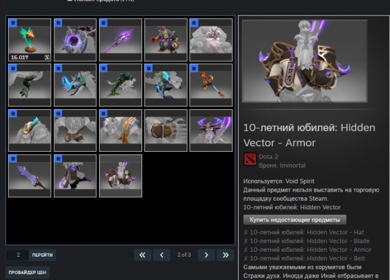Select the bird courier item priced 16.01₸
This screenshot has width=390, height=280.
[30, 40]
